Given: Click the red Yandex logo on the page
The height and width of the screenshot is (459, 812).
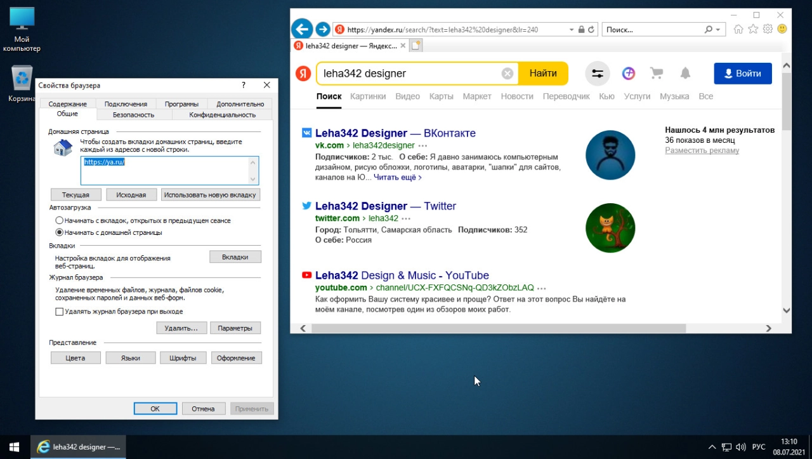Looking at the screenshot, I should [303, 74].
